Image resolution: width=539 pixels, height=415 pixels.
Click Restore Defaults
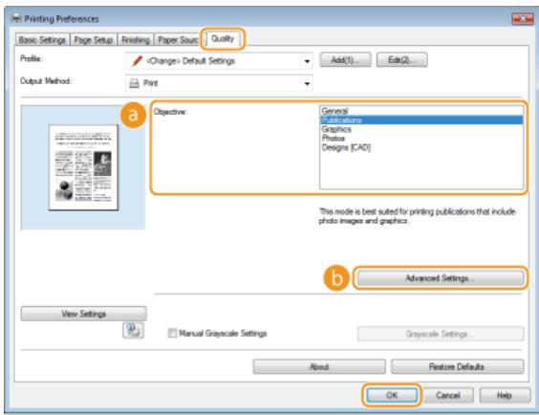coord(457,367)
